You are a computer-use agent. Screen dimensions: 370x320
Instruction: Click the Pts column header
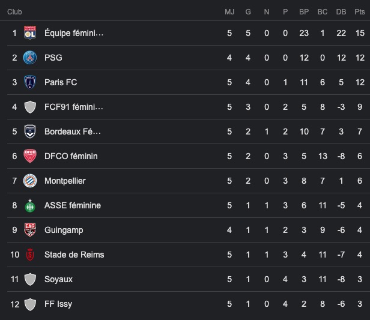[x=360, y=12]
